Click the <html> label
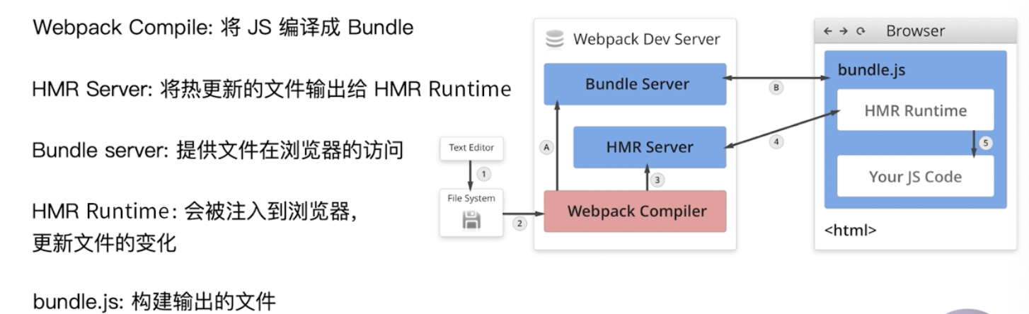The image size is (1029, 314). (x=851, y=231)
